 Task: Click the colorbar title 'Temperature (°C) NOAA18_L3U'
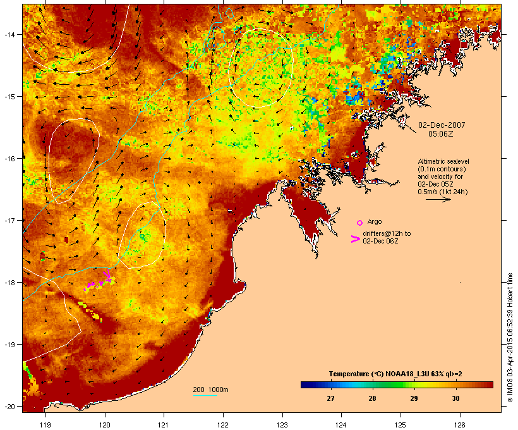click(379, 374)
